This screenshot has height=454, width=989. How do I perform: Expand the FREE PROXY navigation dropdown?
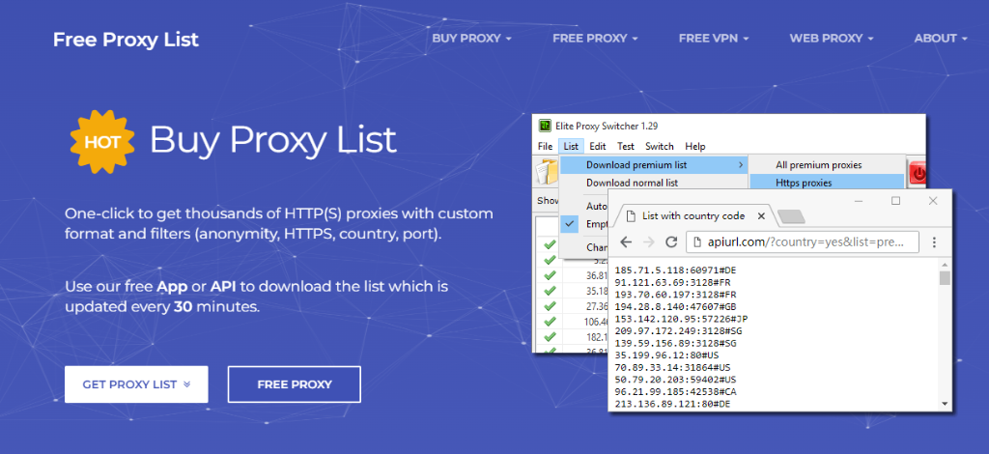595,39
